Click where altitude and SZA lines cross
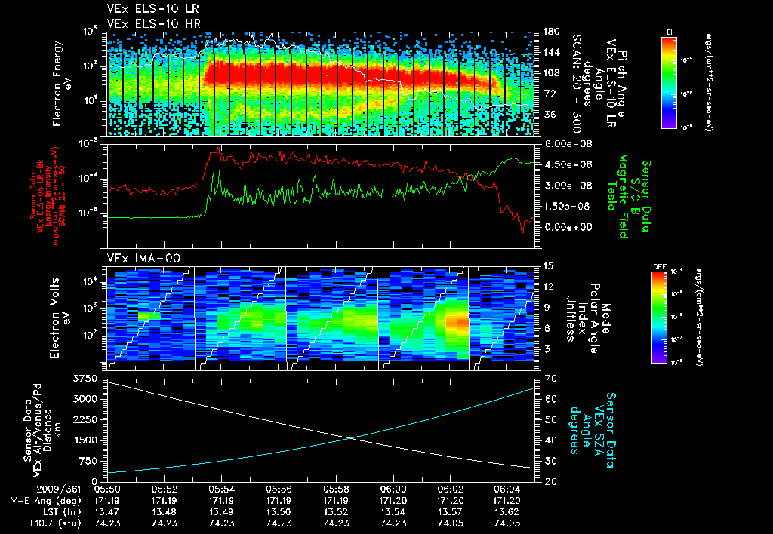 (x=350, y=438)
